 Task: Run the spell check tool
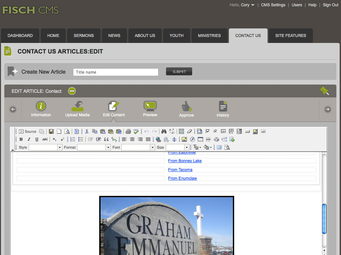tap(136, 131)
